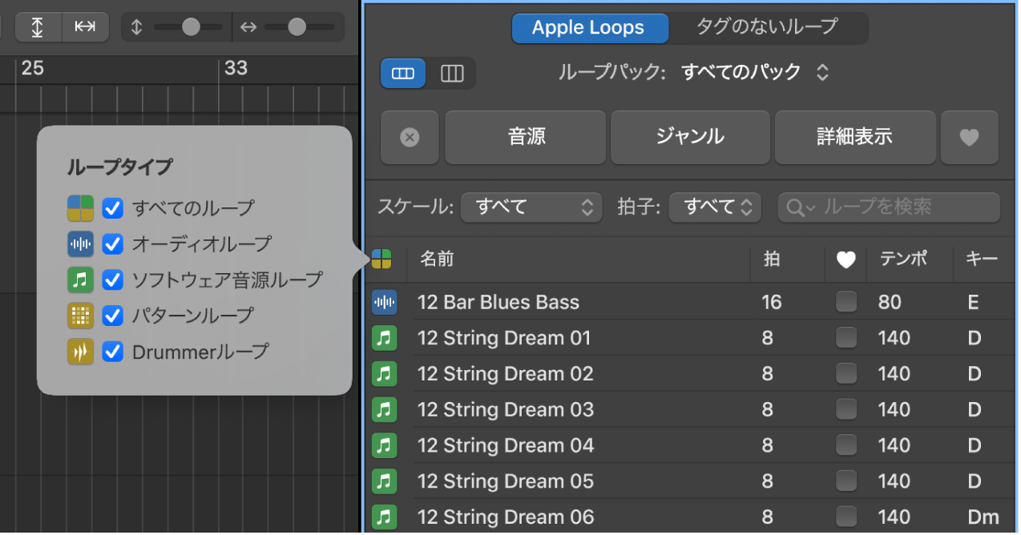
Task: Favorite 12 String Dream 04 loop
Action: coord(846,445)
